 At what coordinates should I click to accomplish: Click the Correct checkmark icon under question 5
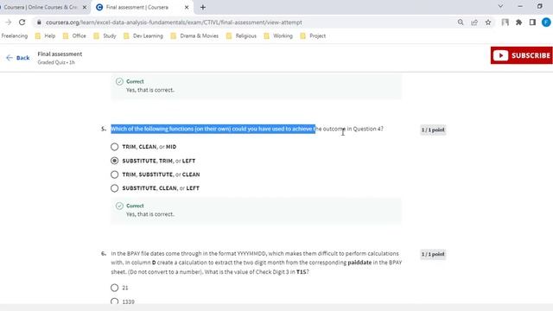(119, 206)
